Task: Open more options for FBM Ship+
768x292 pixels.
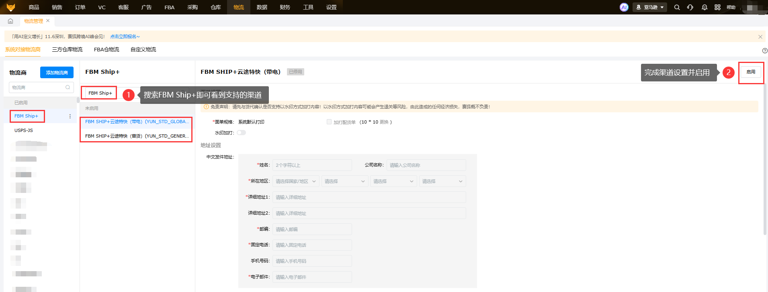Action: pos(70,116)
